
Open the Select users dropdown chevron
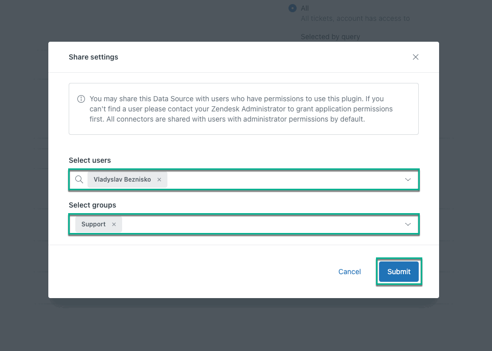pos(408,179)
